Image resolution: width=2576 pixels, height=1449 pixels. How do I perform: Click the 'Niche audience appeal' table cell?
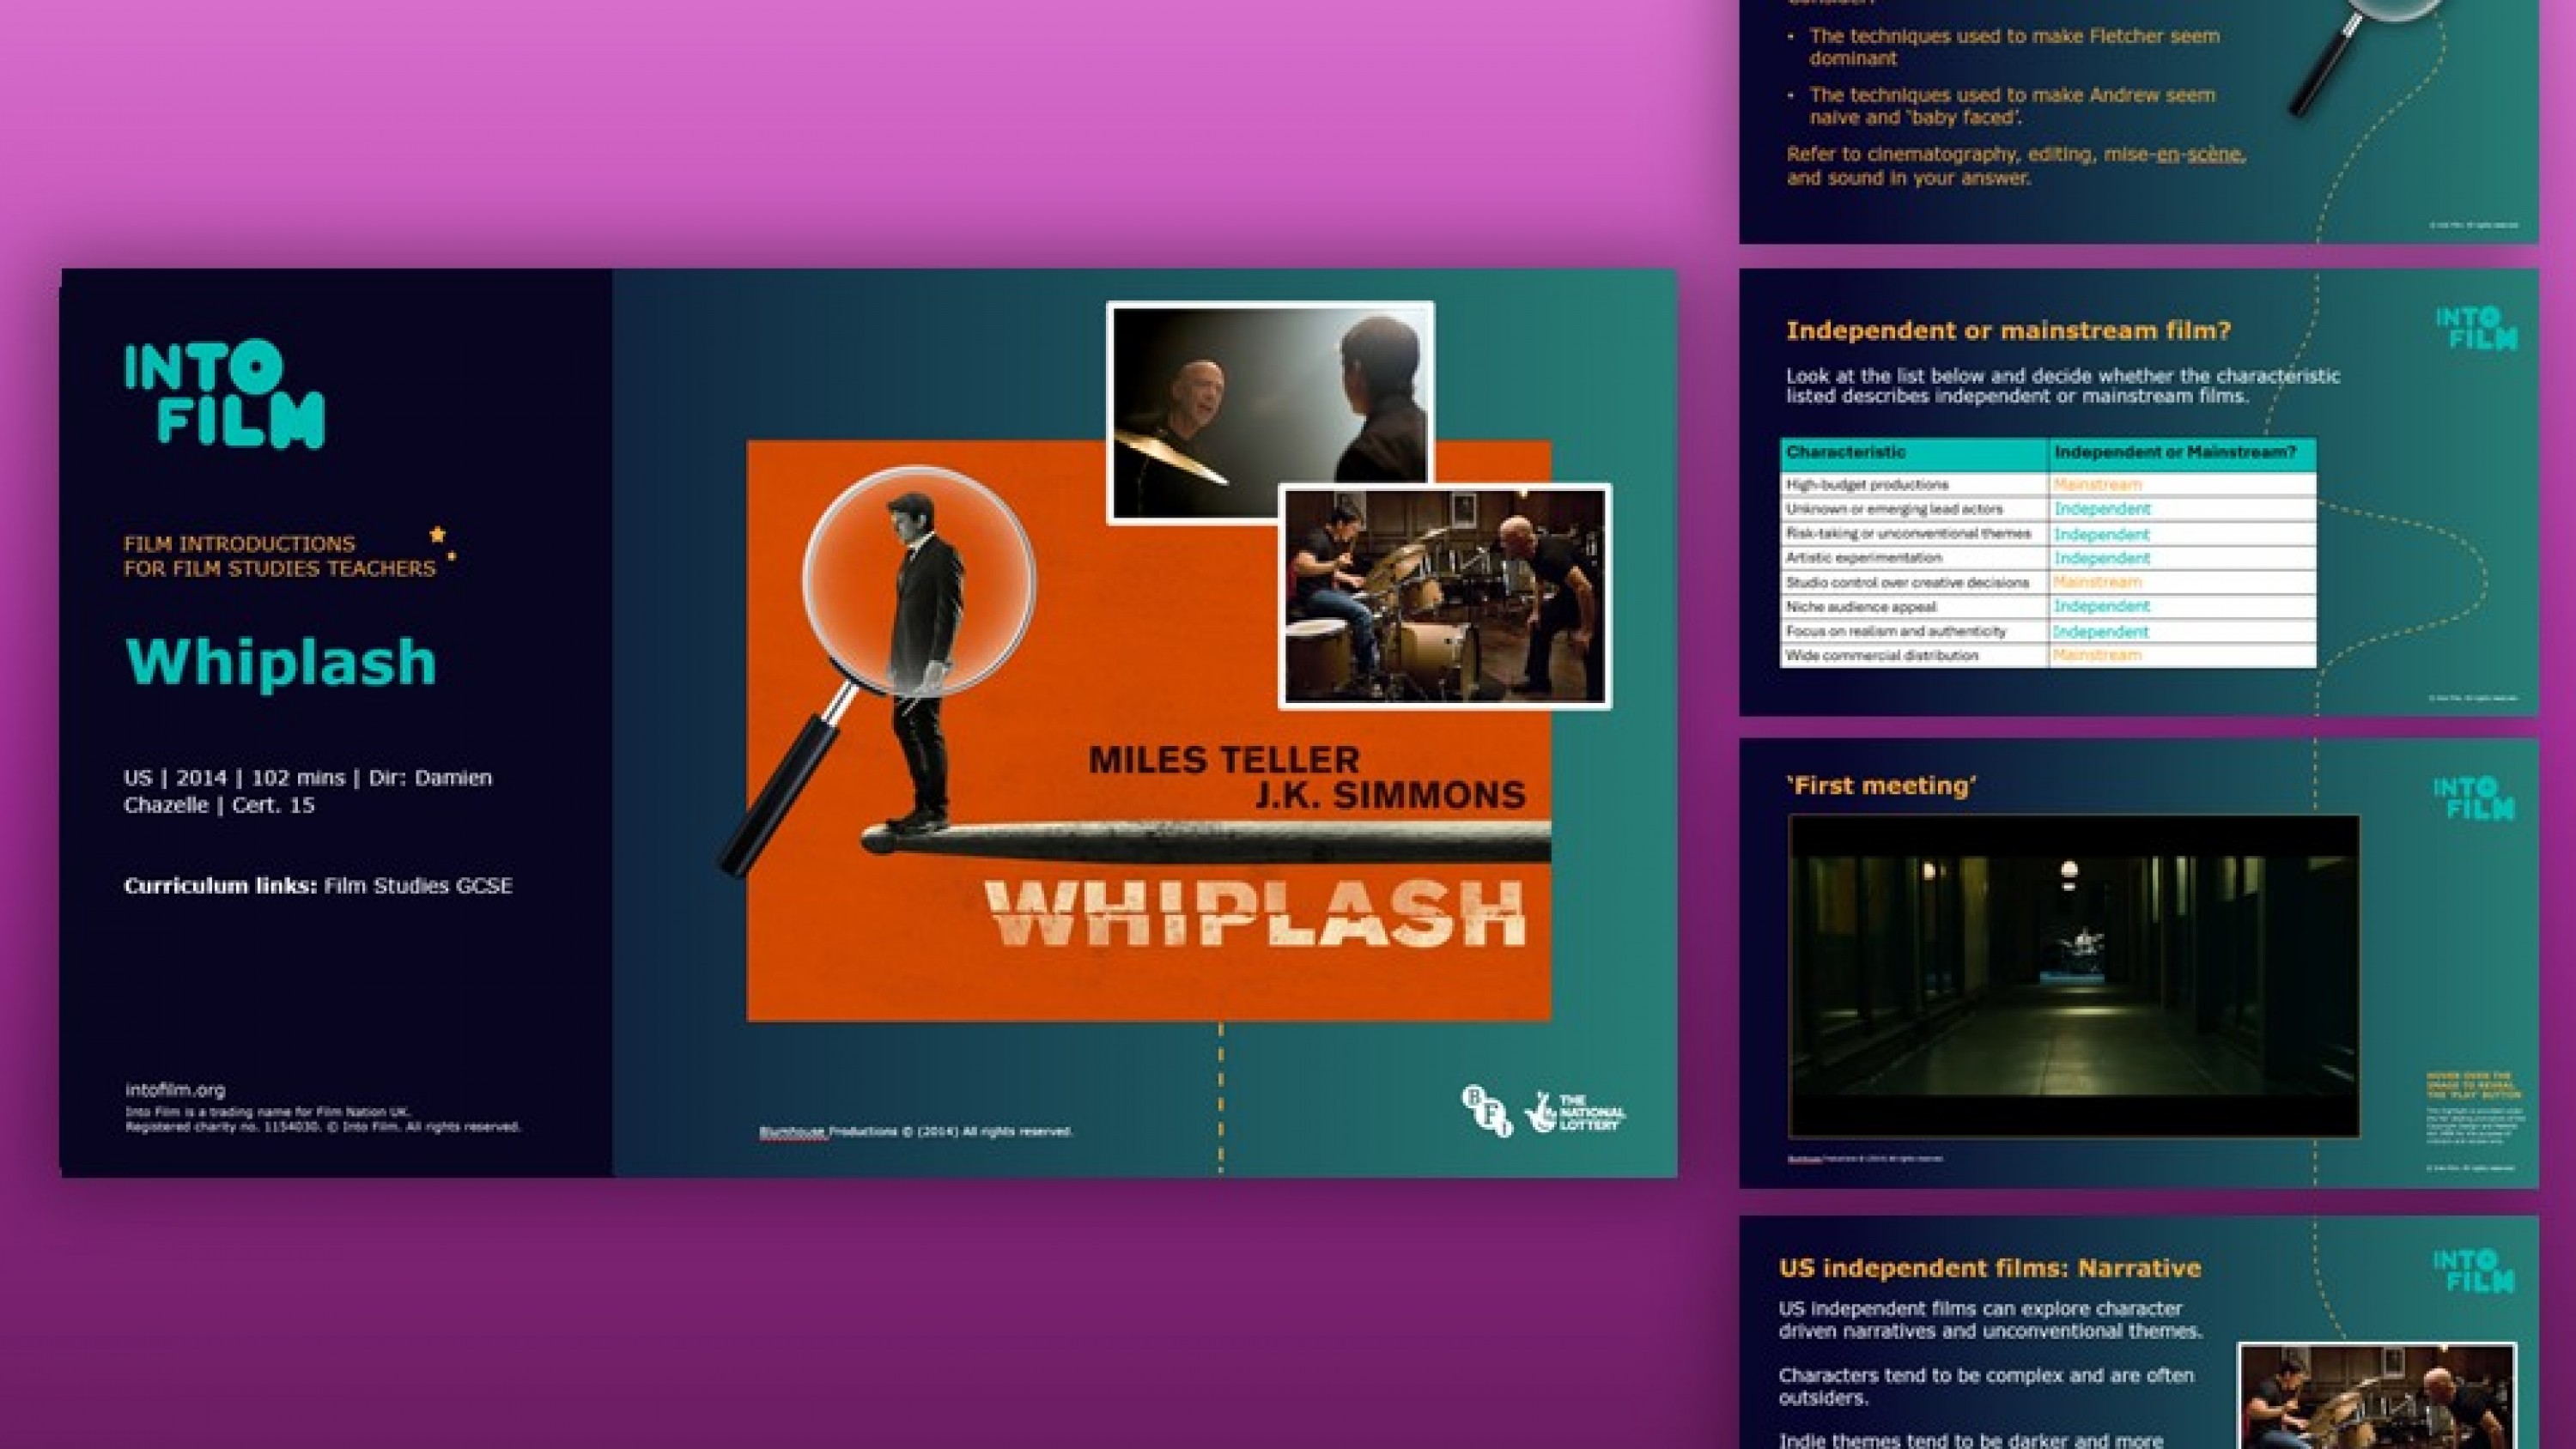pos(1915,607)
